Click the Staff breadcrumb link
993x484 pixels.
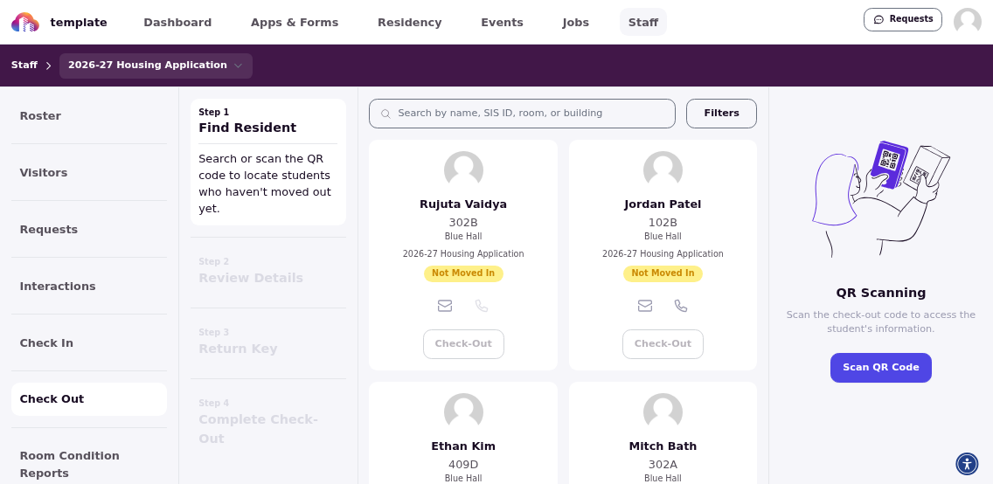(24, 66)
